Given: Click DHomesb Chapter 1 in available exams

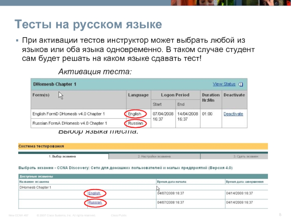Looking at the screenshot, I should point(35,187).
